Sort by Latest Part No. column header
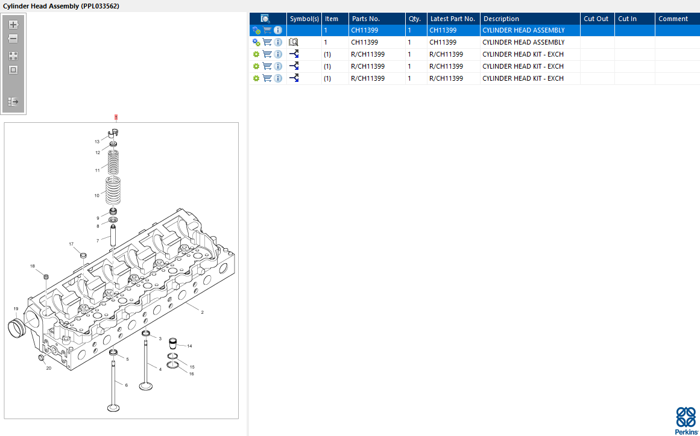Image resolution: width=700 pixels, height=436 pixels. tap(453, 19)
